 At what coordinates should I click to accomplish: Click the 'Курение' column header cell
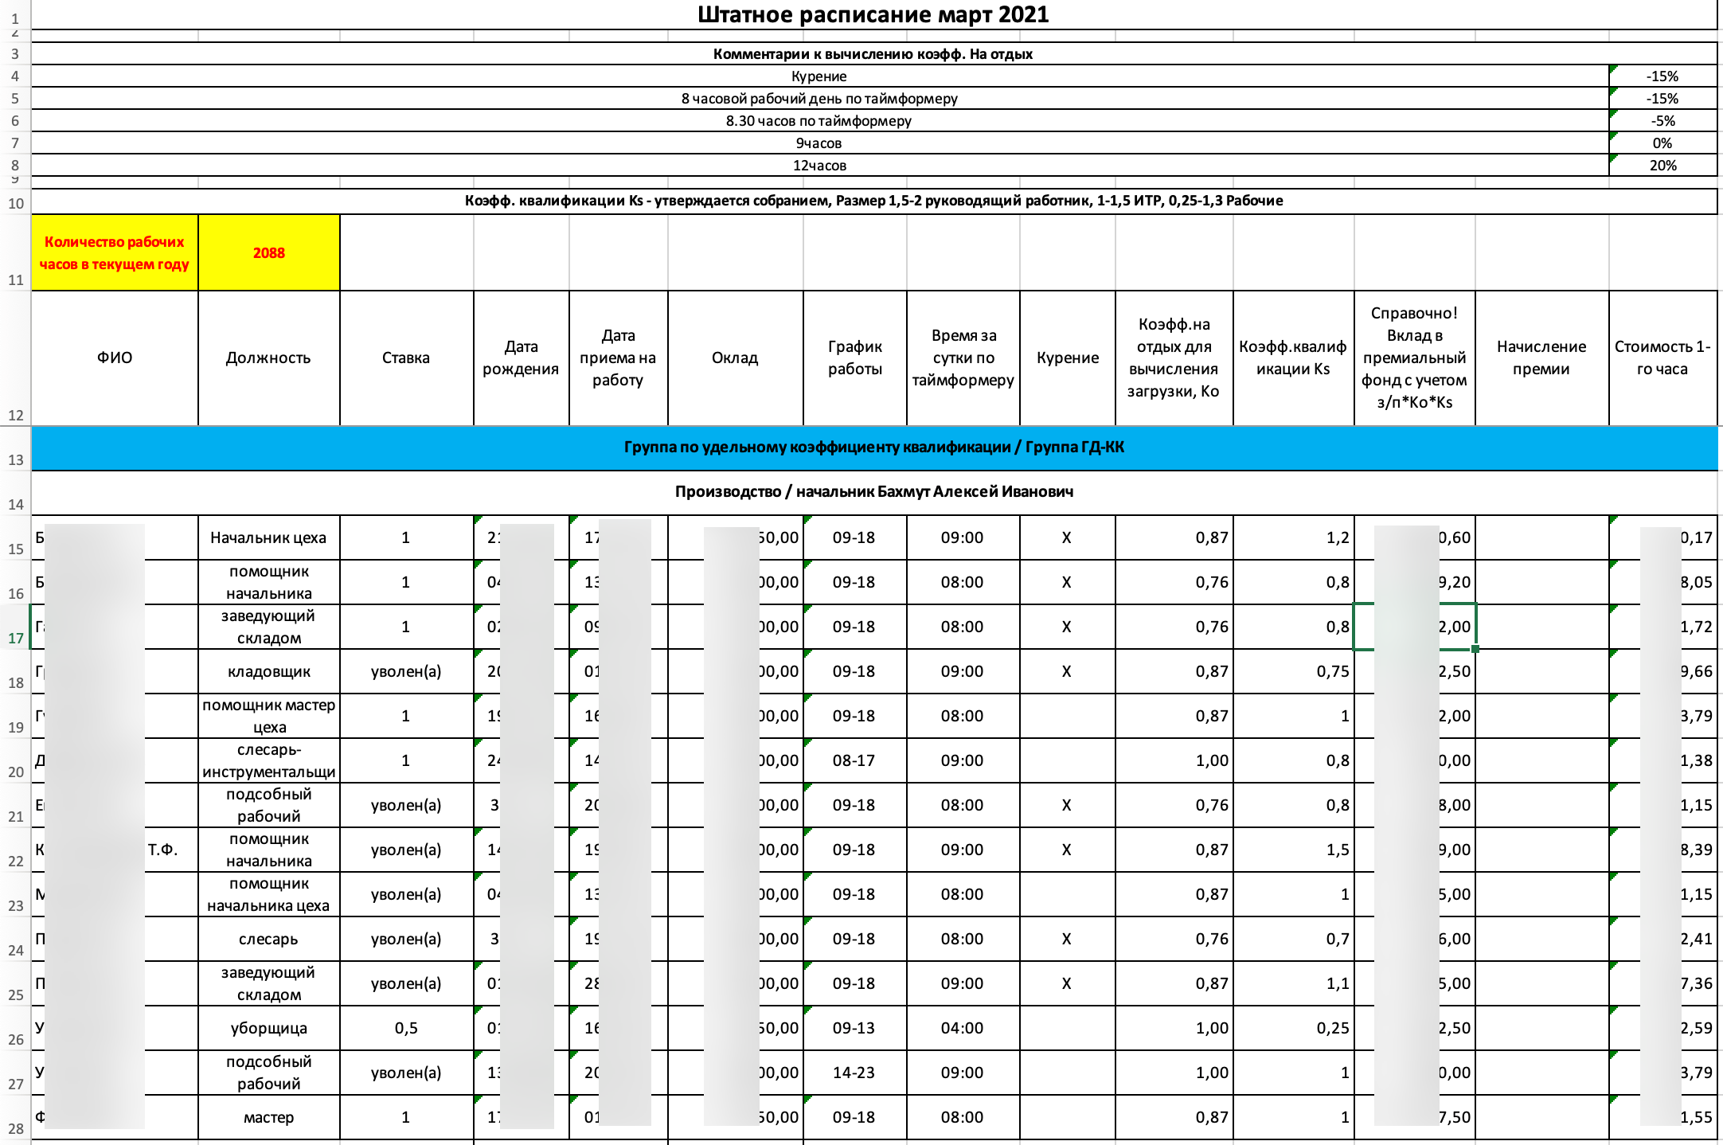[x=1068, y=358]
